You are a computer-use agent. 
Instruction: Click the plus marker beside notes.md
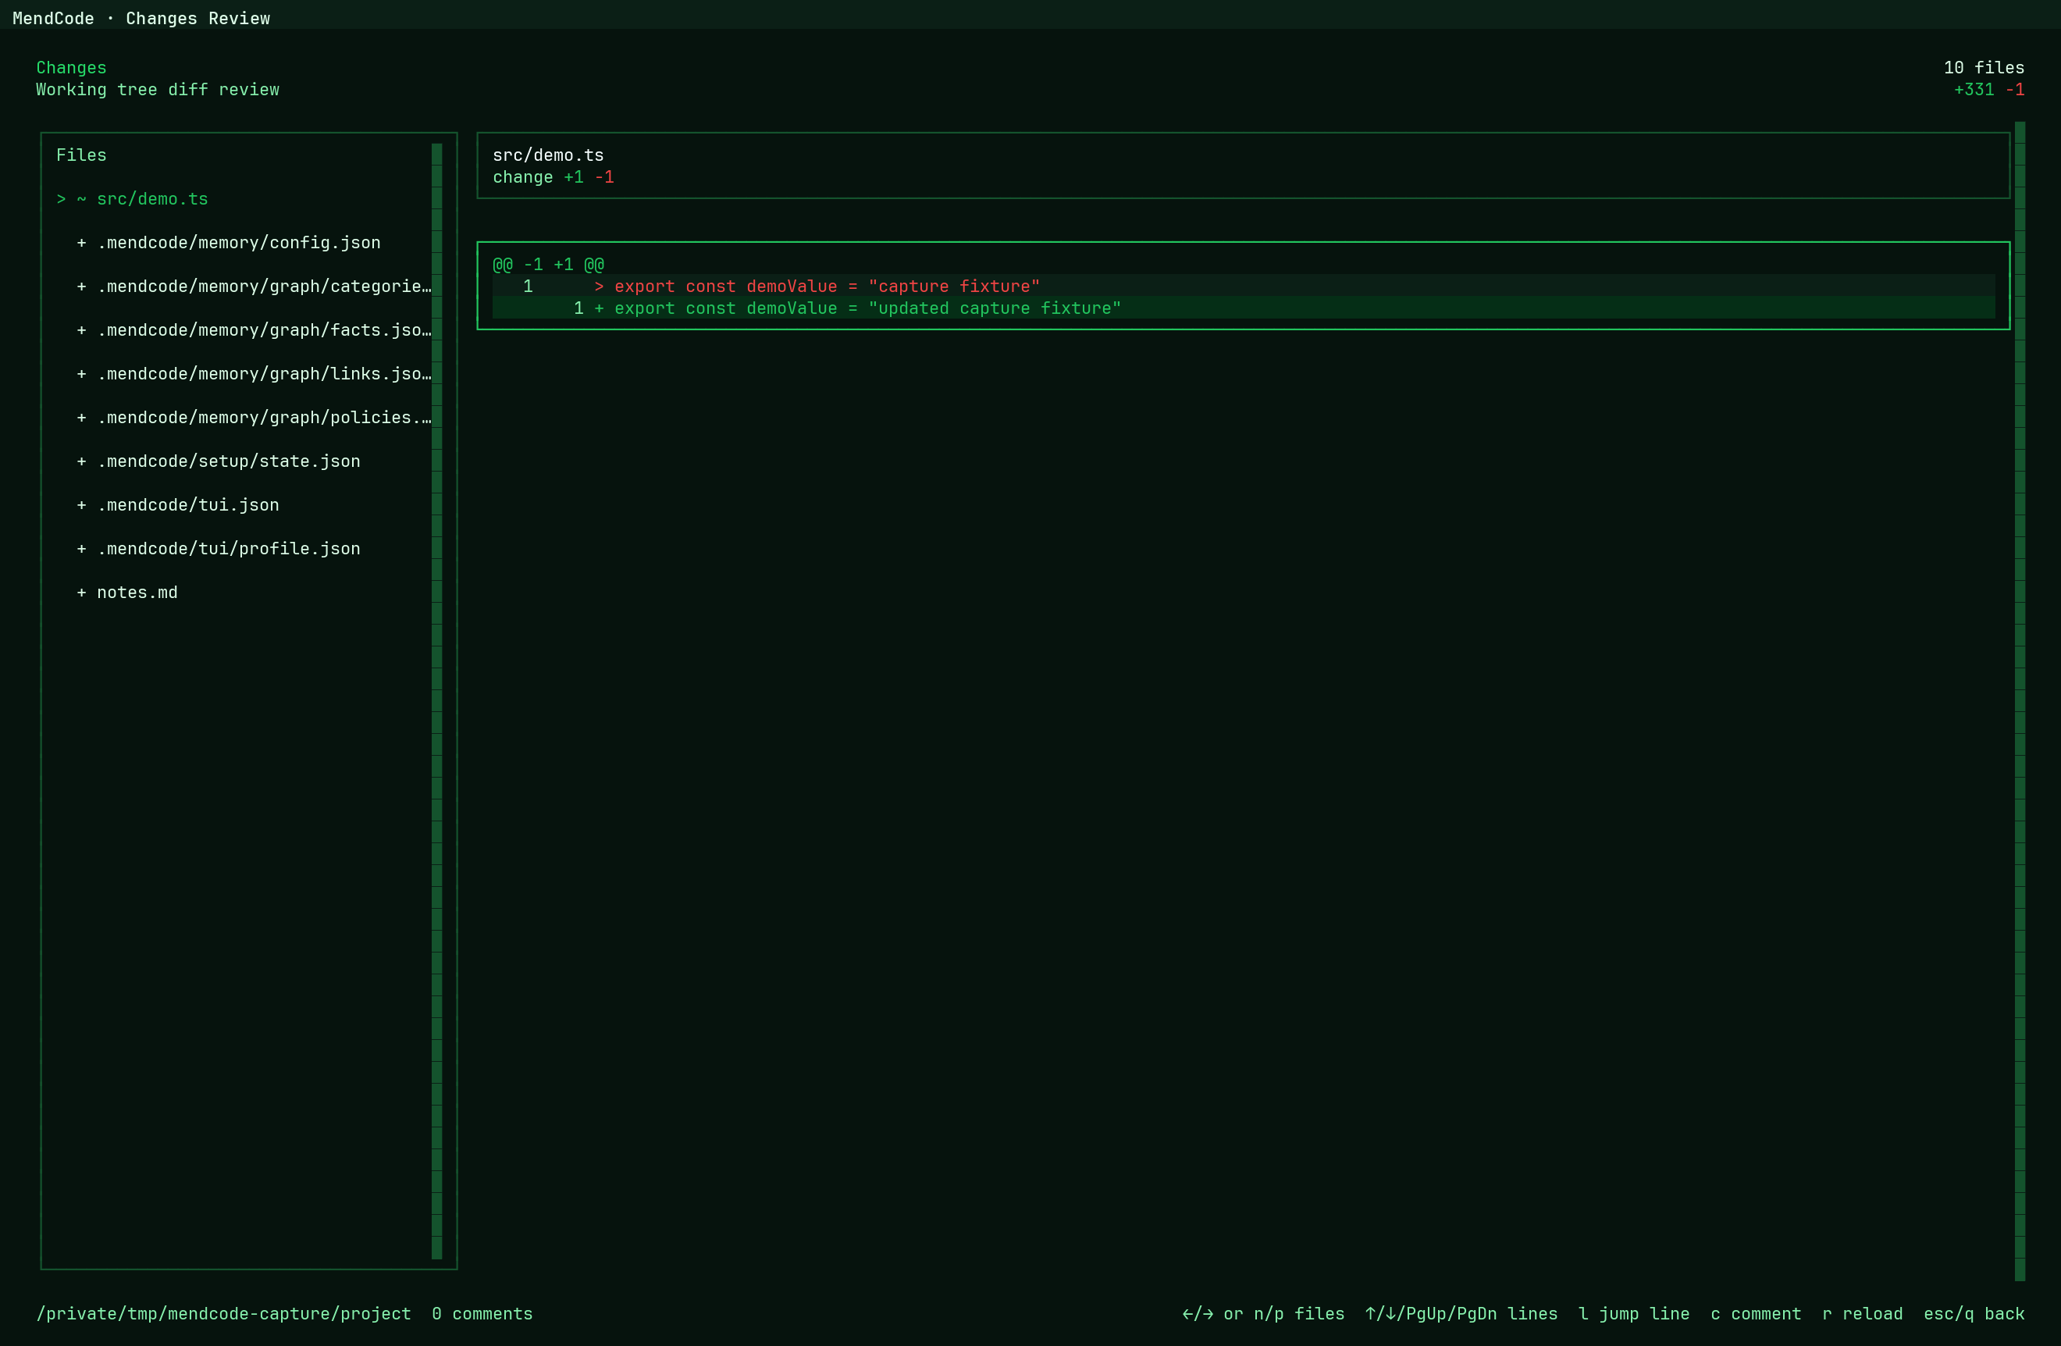coord(81,593)
